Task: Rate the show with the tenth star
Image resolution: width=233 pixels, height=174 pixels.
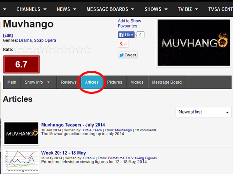Action: point(87,50)
